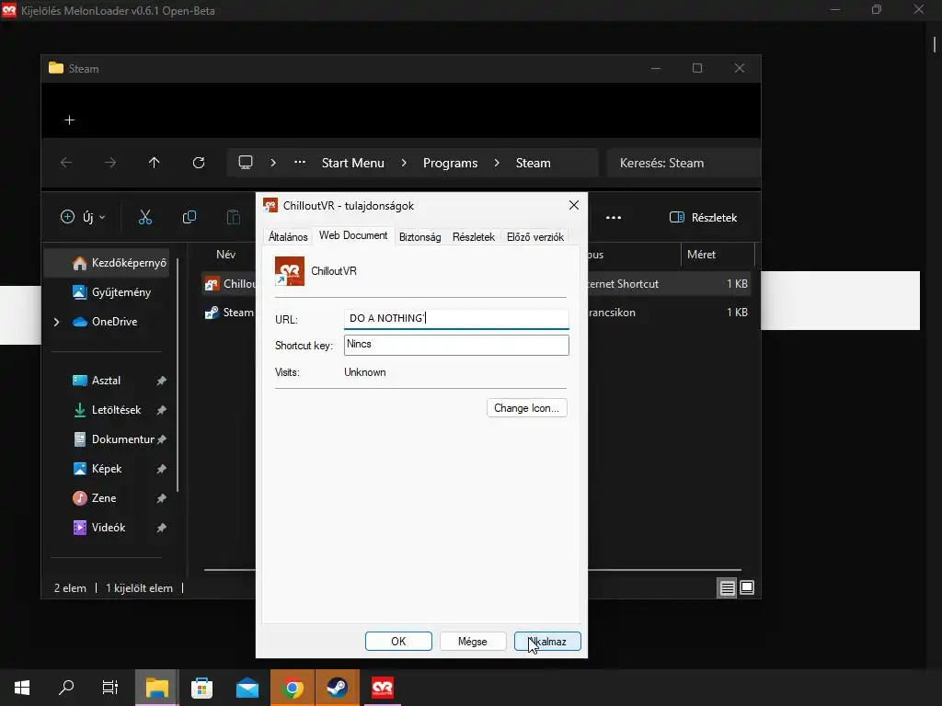Open Task View on taskbar
Viewport: 942px width, 706px height.
[110, 688]
